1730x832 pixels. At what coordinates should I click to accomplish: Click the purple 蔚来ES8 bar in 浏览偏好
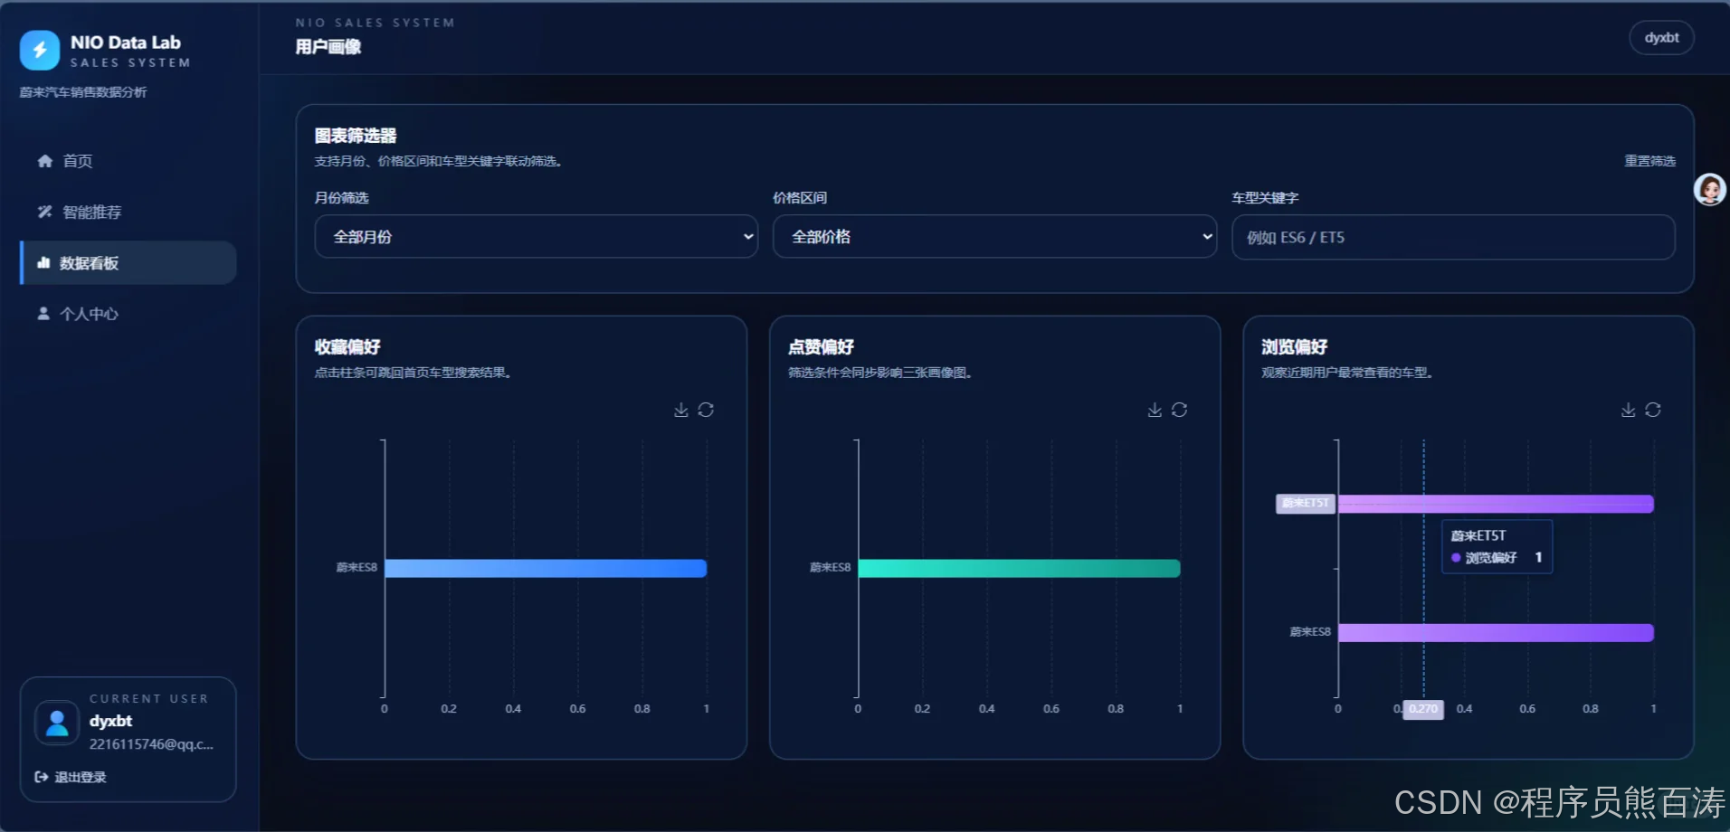1496,632
